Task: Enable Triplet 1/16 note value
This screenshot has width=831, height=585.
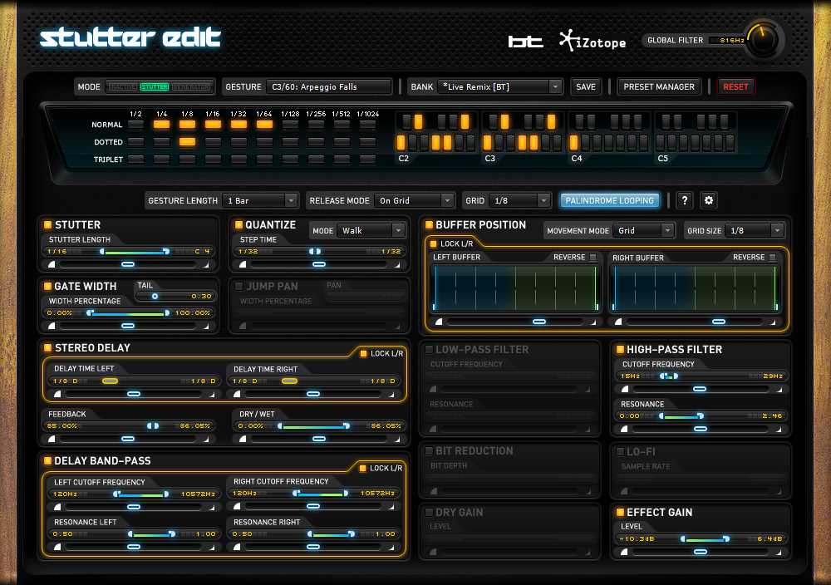Action: (x=213, y=159)
